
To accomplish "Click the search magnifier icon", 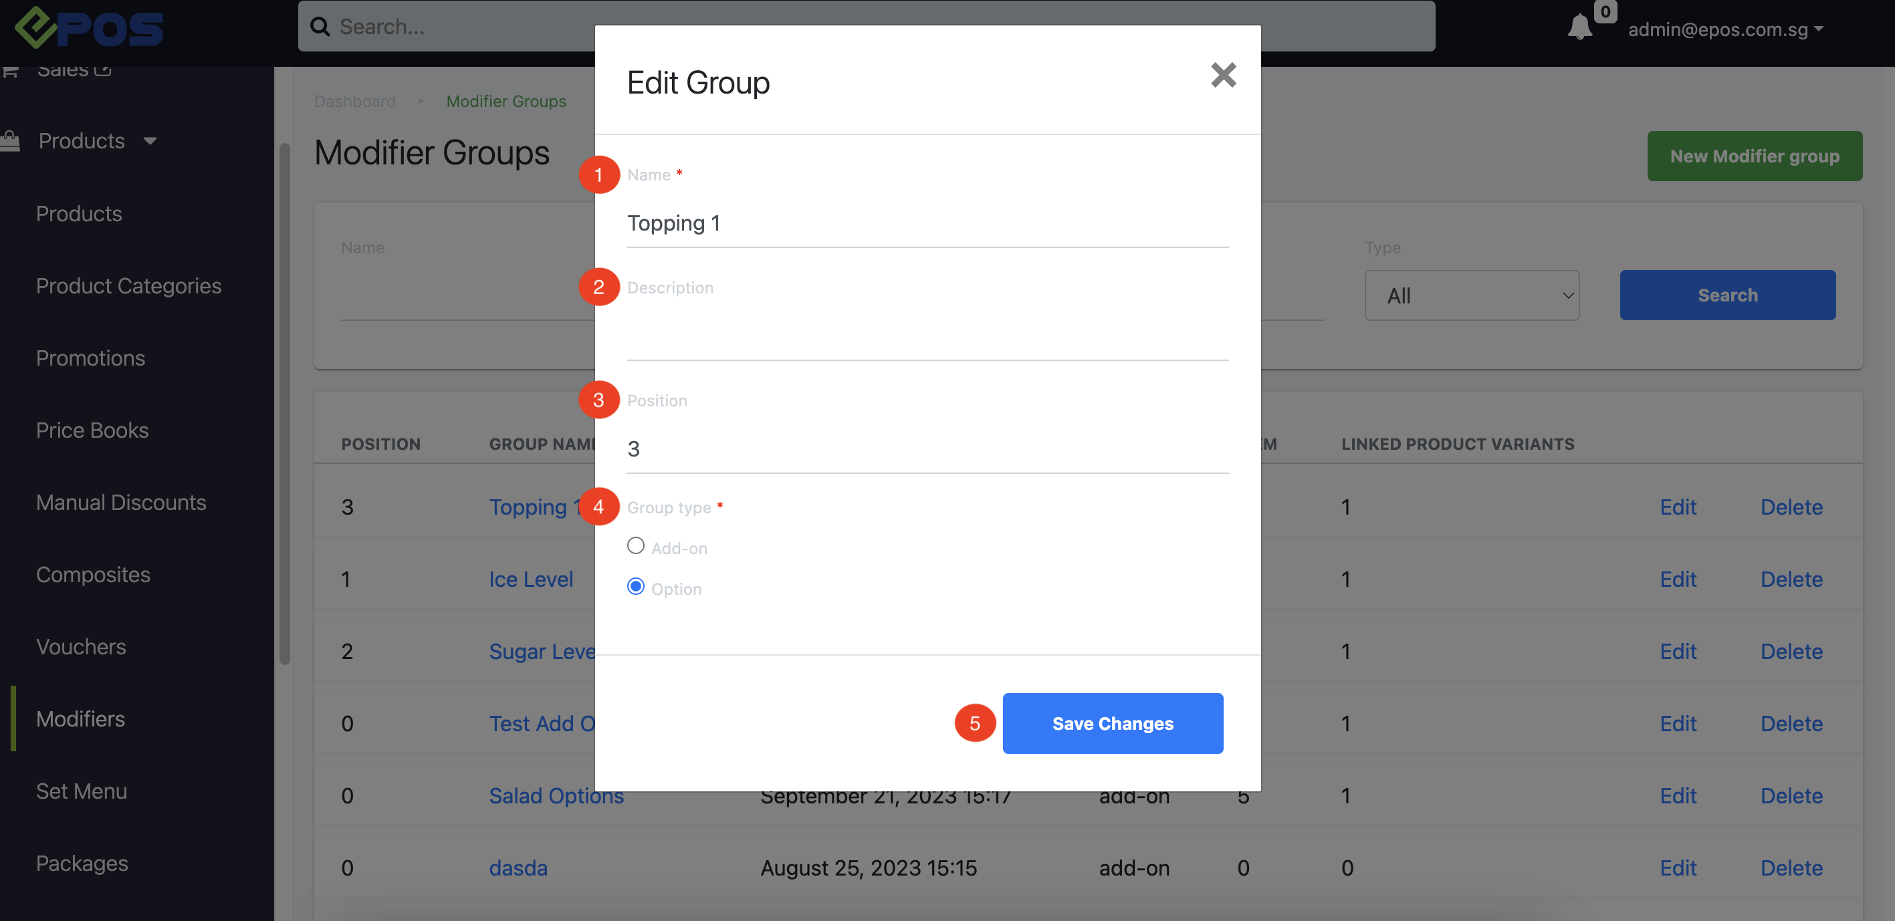I will pos(320,27).
